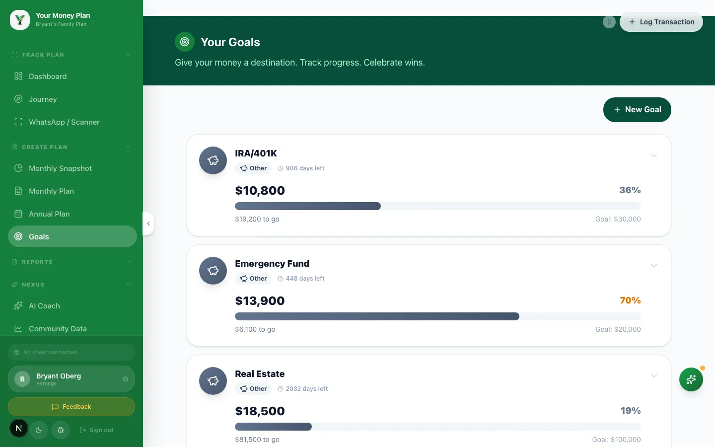
Task: Expand the IRA/401K goal card chevron
Action: pyautogui.click(x=654, y=155)
